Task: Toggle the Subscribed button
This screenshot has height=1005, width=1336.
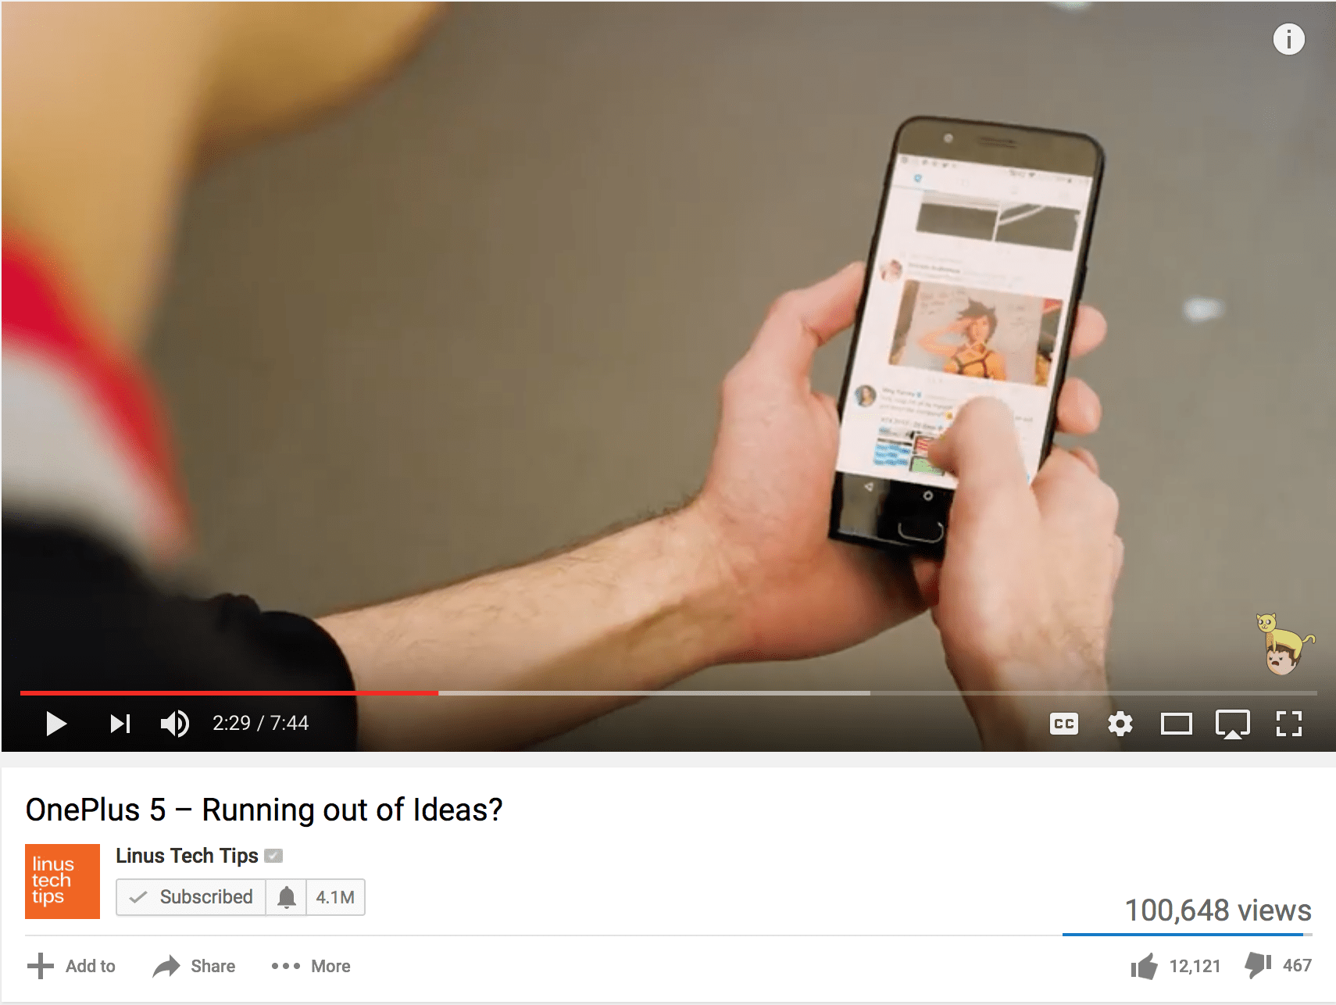Action: point(191,897)
